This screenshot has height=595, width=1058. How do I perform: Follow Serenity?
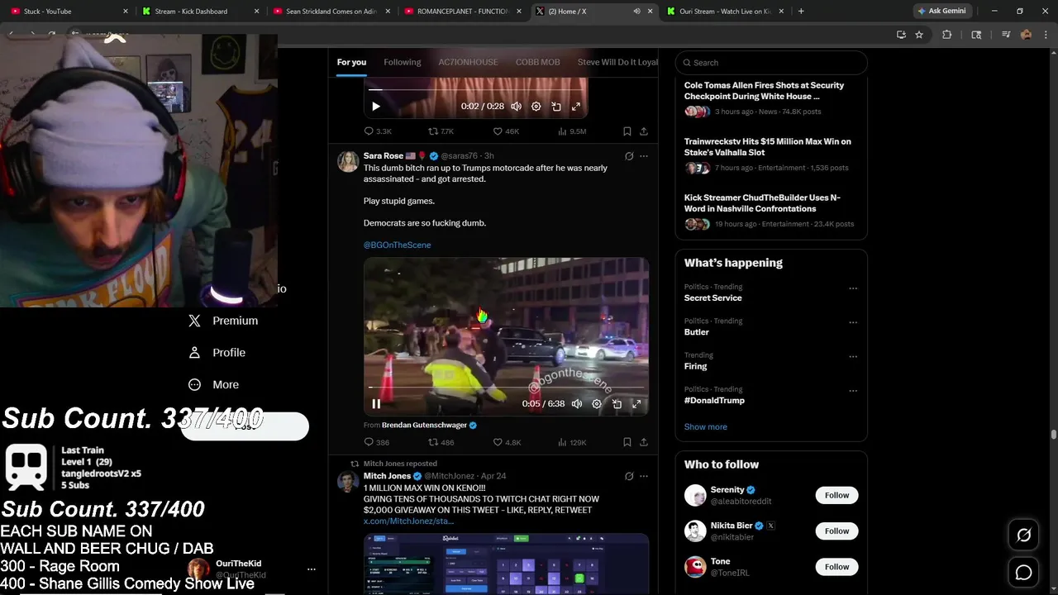coord(836,495)
